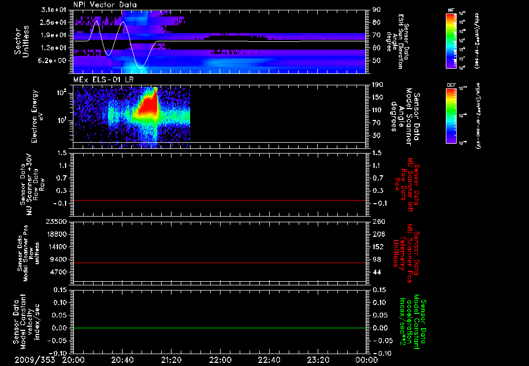Click the "22:00" time axis label
Image resolution: width=529 pixels, height=366 pixels.
point(220,360)
